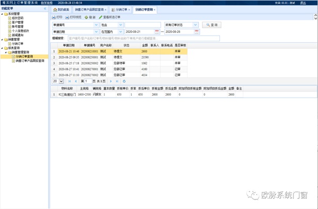
Task: Click the 单据日期 column header
Action: (69, 46)
